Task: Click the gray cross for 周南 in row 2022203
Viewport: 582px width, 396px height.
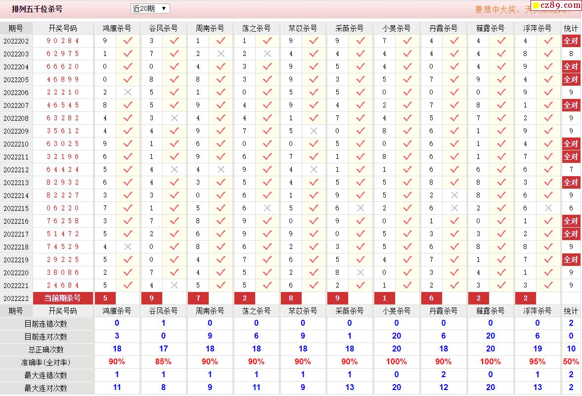Action: pyautogui.click(x=221, y=54)
